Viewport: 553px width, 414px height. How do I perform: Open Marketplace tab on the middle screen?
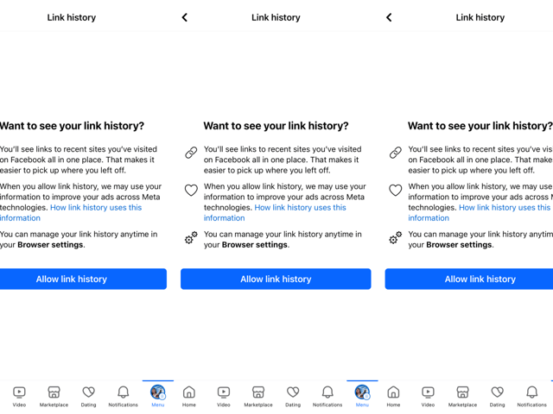click(x=258, y=396)
